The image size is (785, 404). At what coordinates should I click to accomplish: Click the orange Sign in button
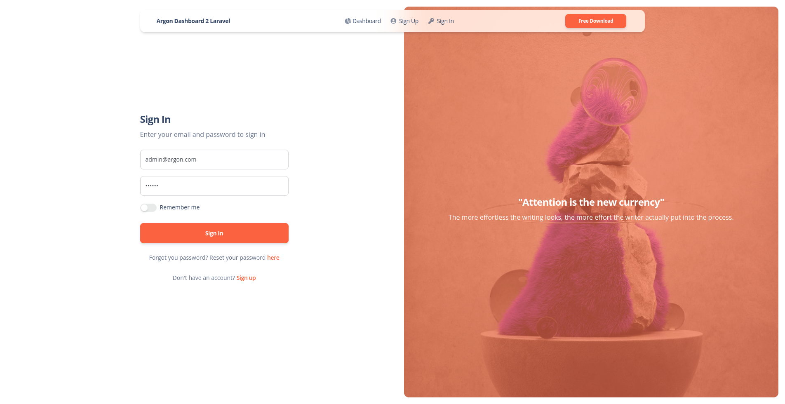(x=214, y=233)
